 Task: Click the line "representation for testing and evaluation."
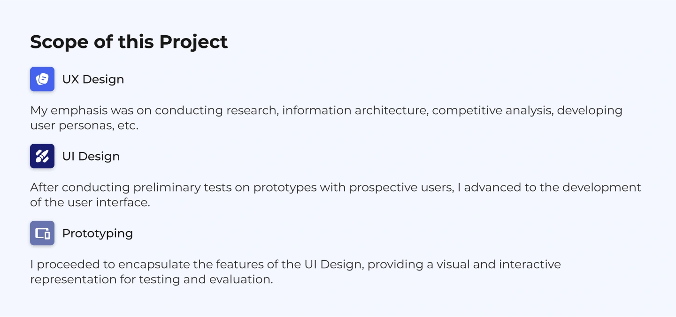point(152,279)
